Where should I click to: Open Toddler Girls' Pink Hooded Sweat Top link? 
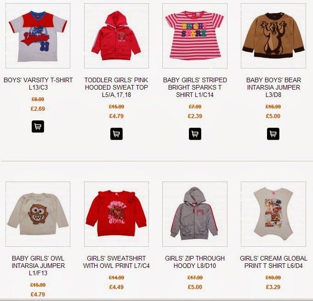point(116,87)
